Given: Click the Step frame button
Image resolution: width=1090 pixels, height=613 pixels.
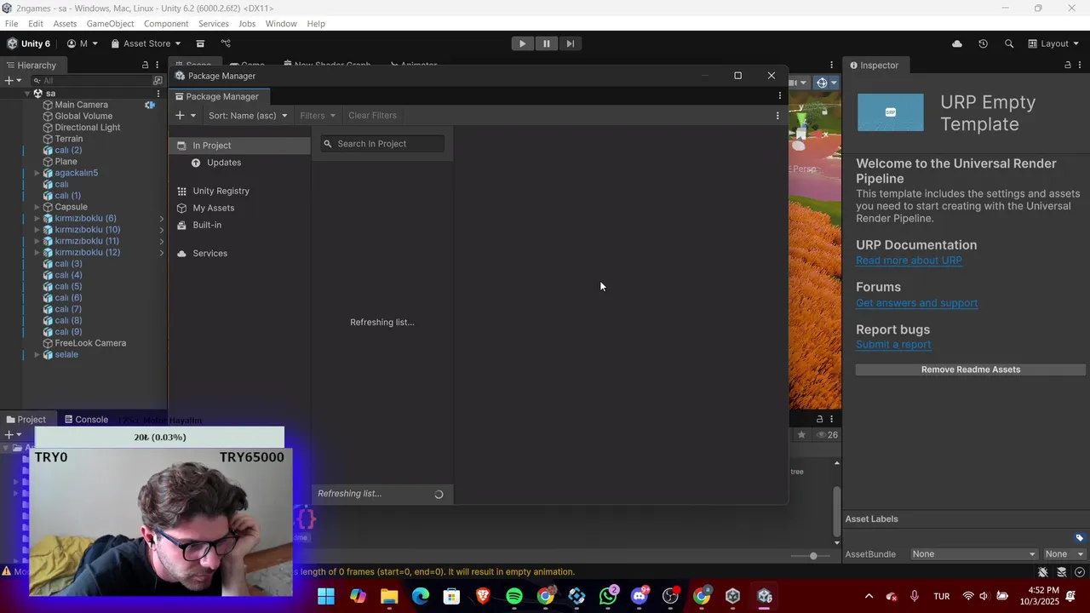Looking at the screenshot, I should [x=570, y=43].
